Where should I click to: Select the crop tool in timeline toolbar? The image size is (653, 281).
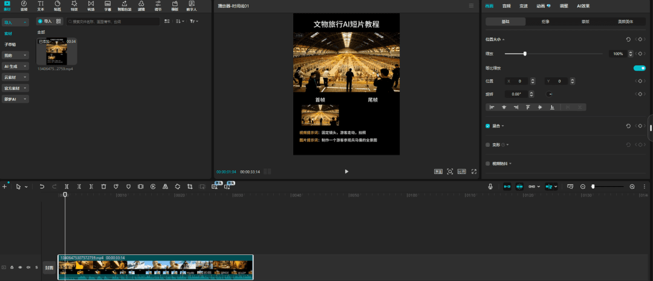coord(190,187)
